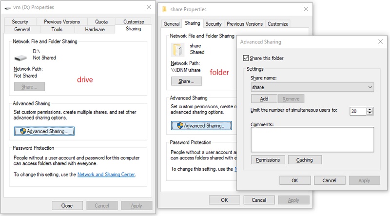The width and height of the screenshot is (390, 216).
Task: Click Advanced Sharing button in vm (D:) Properties
Action: (x=44, y=131)
